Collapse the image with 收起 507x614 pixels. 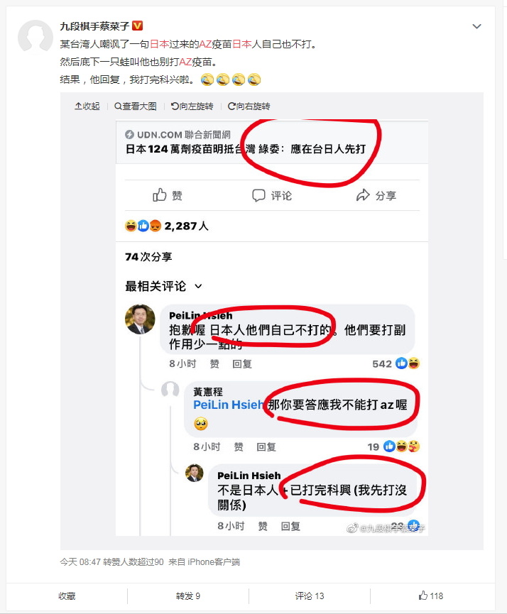87,106
